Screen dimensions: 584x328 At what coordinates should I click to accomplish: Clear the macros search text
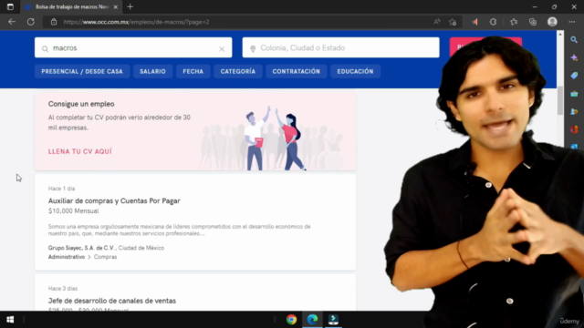tap(222, 49)
